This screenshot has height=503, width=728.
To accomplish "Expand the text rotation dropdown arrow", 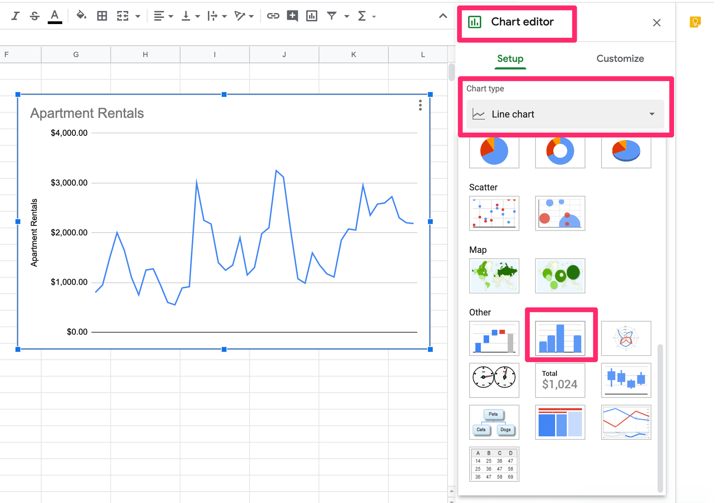I will tap(251, 16).
